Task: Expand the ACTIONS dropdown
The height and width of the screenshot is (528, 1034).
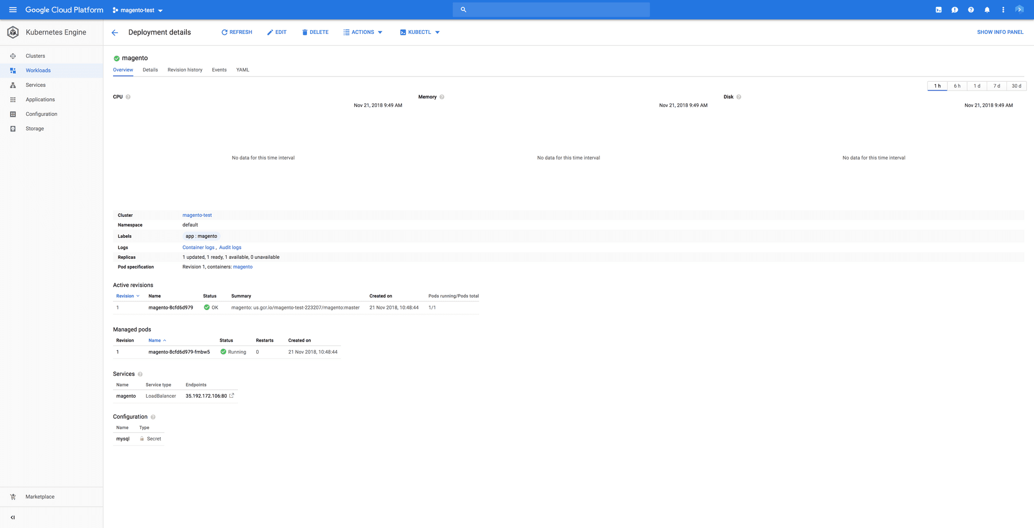Action: pos(363,32)
